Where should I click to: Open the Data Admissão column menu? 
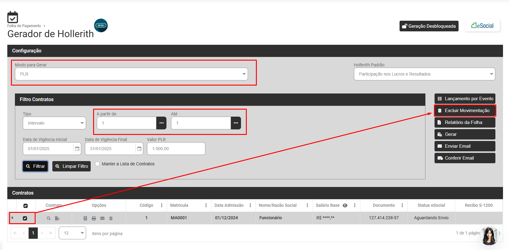[250, 205]
